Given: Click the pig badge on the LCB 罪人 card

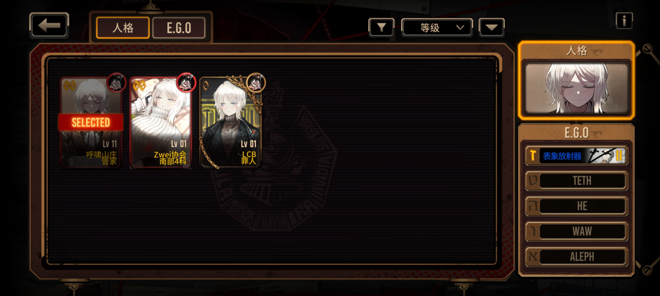Looking at the screenshot, I should (x=256, y=82).
